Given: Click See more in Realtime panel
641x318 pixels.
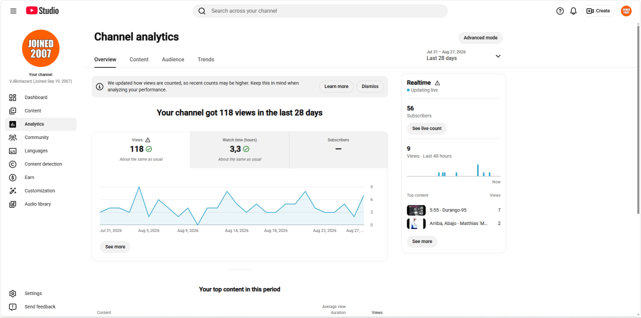Looking at the screenshot, I should pyautogui.click(x=422, y=241).
